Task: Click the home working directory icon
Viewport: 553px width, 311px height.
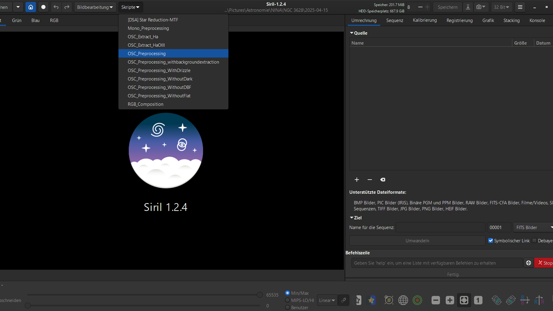Action: tap(31, 7)
